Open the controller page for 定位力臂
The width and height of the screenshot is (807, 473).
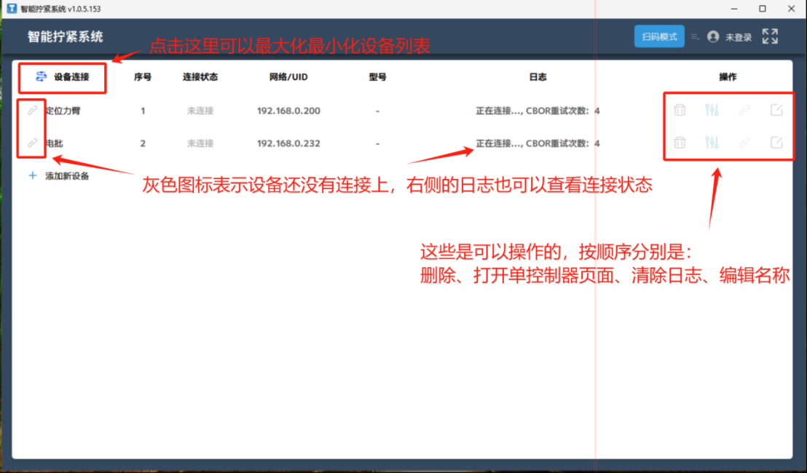point(712,110)
